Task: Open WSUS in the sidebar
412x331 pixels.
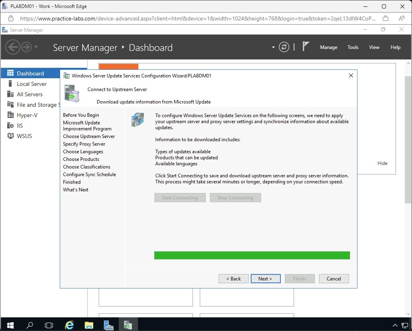Action: [24, 136]
